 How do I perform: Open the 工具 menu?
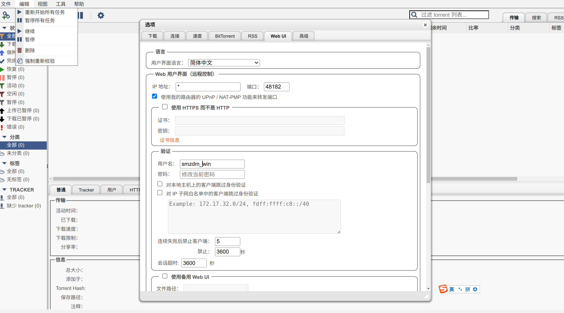tap(60, 4)
